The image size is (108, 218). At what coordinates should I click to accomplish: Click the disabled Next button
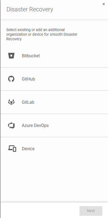click(91, 211)
